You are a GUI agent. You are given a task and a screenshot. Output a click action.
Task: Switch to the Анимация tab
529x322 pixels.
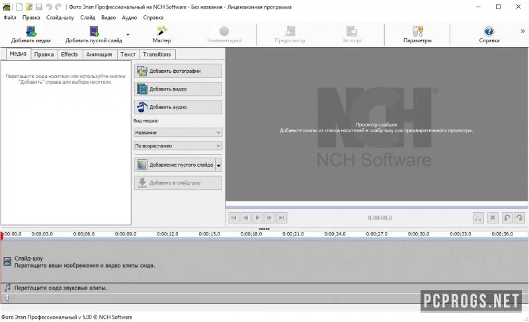point(99,54)
